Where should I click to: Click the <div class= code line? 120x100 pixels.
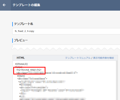click(x=47, y=73)
